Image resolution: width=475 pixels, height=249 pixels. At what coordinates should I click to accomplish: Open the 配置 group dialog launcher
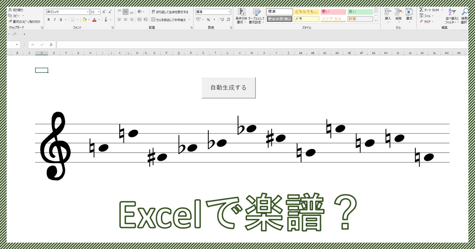point(191,28)
